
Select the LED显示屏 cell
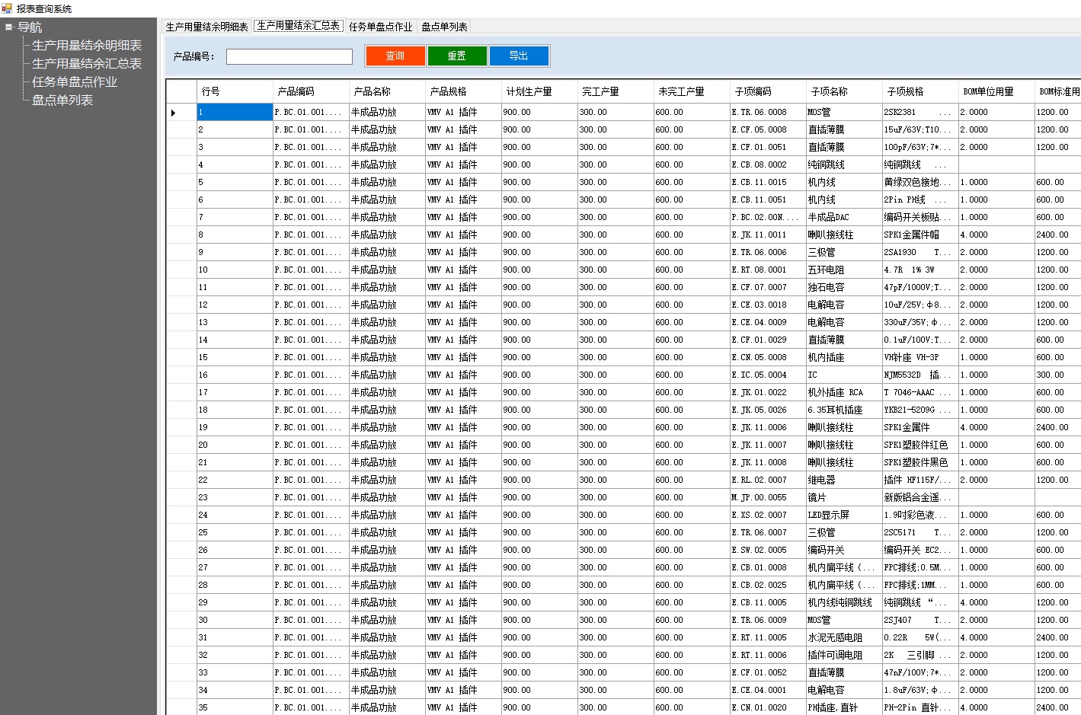pos(844,516)
